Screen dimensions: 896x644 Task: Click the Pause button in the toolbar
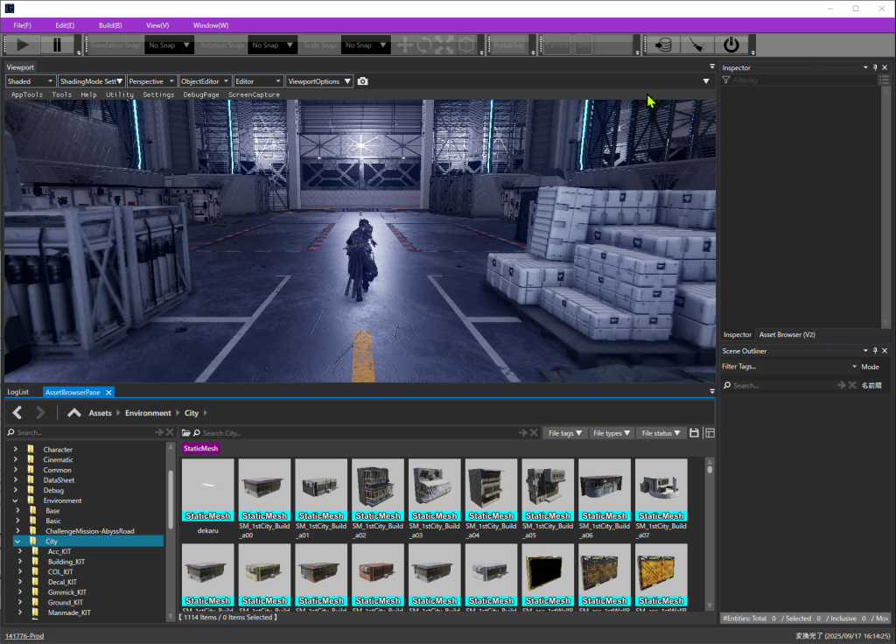[58, 45]
